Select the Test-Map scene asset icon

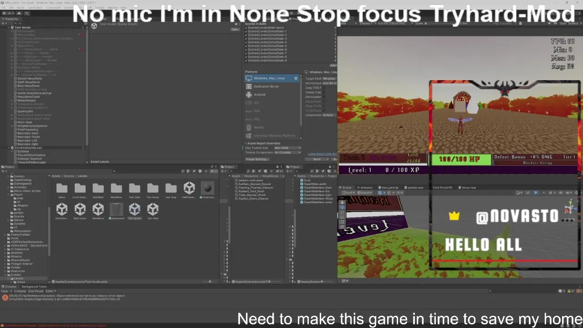pyautogui.click(x=153, y=210)
